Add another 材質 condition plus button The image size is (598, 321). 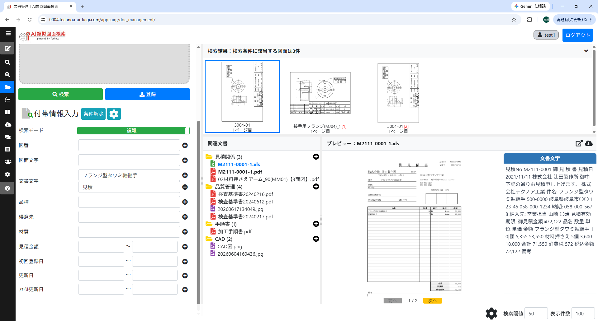185,232
